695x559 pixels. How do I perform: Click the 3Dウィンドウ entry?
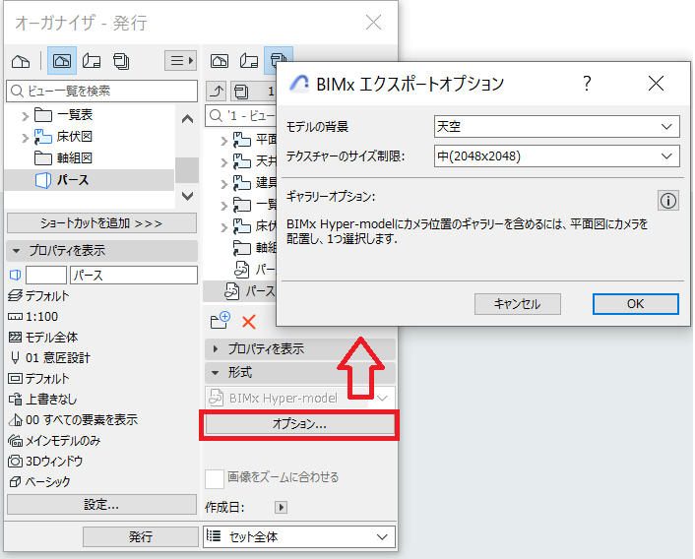coord(45,462)
